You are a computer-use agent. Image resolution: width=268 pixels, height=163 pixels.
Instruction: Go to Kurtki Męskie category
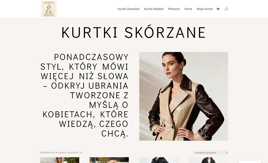(x=154, y=9)
